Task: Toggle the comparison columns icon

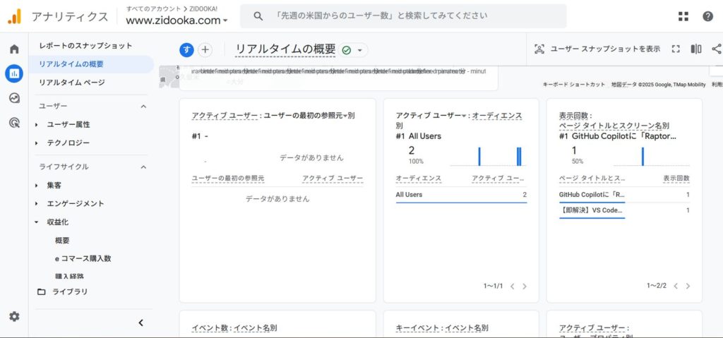Action: (696, 49)
